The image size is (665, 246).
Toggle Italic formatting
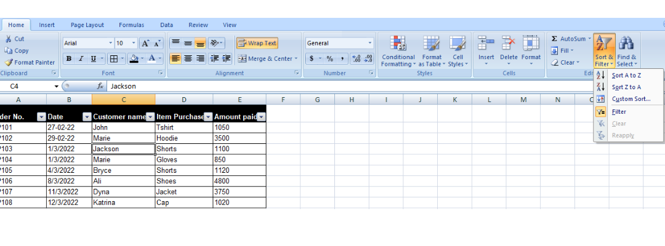click(81, 59)
